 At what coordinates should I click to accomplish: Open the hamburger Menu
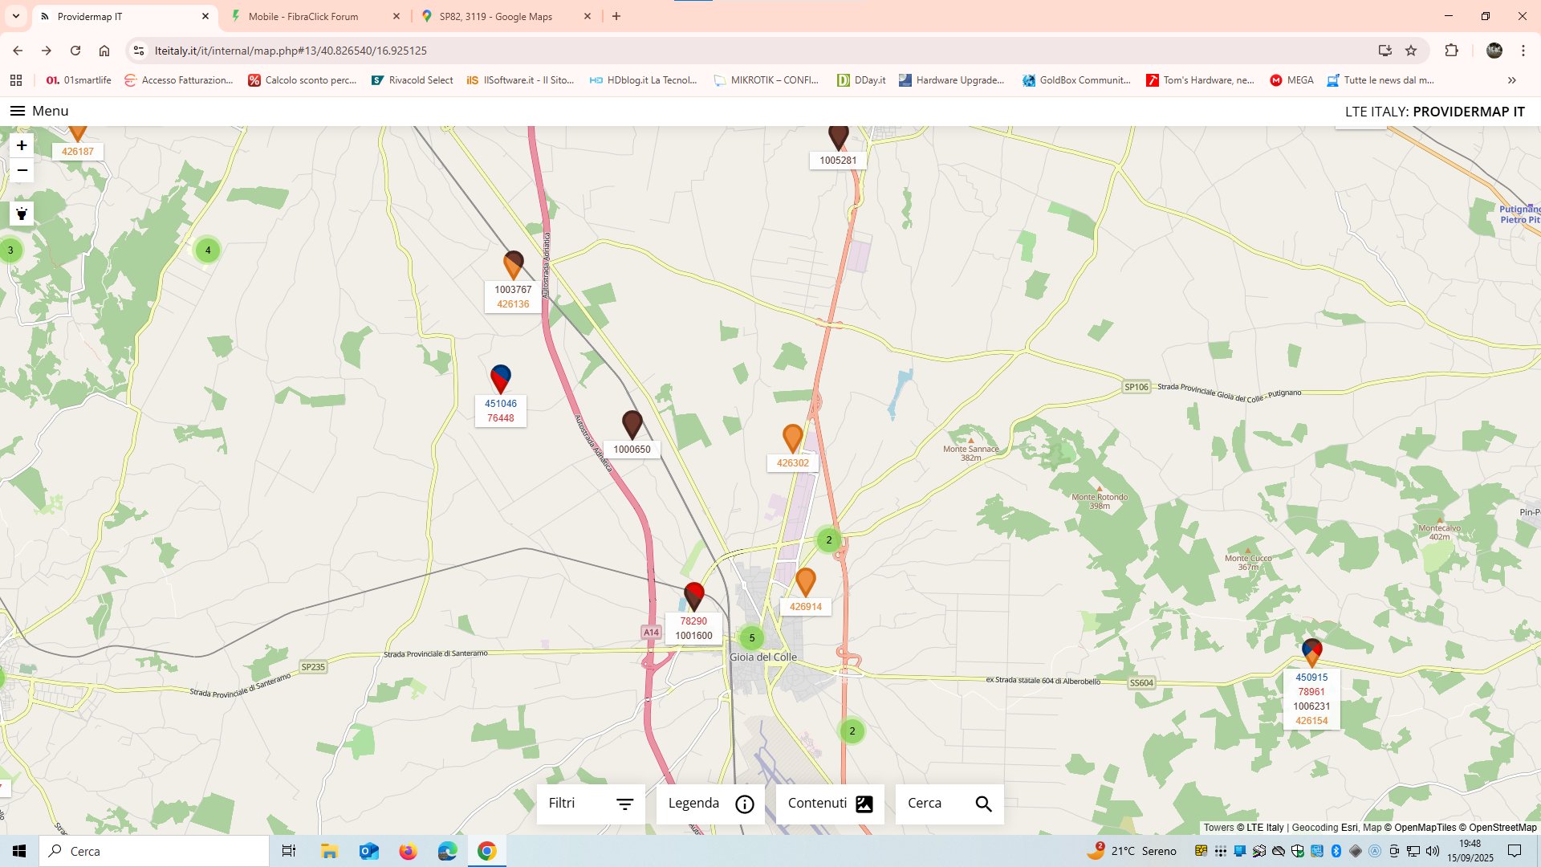[x=39, y=111]
